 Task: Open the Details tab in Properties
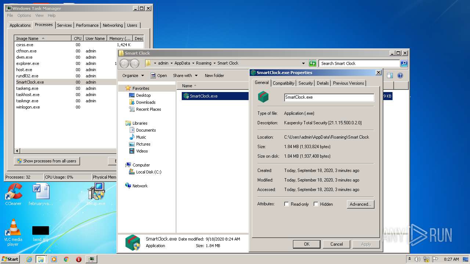click(x=323, y=83)
